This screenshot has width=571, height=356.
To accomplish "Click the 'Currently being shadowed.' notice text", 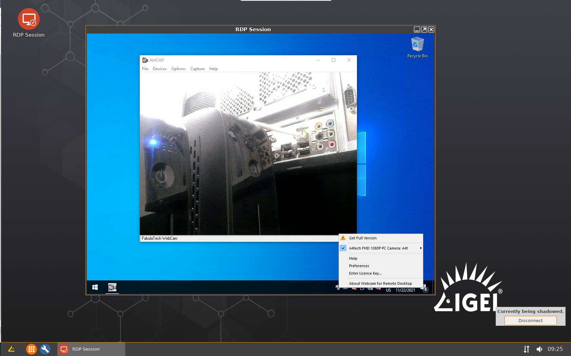I will pos(530,311).
